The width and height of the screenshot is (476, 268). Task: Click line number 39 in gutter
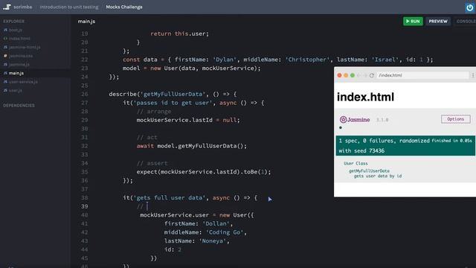click(x=84, y=206)
